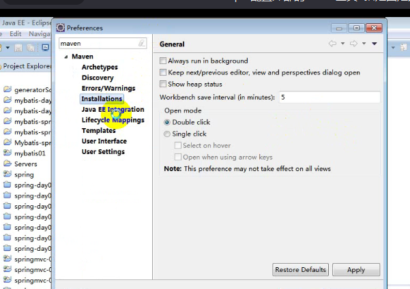The image size is (410, 289).
Task: Open the dropdown arrow at Eclipse toolbar right
Action: pyautogui.click(x=393, y=48)
